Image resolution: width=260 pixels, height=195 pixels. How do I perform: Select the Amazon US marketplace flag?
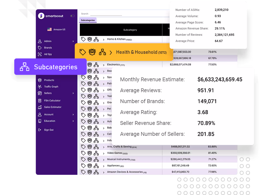point(49,29)
